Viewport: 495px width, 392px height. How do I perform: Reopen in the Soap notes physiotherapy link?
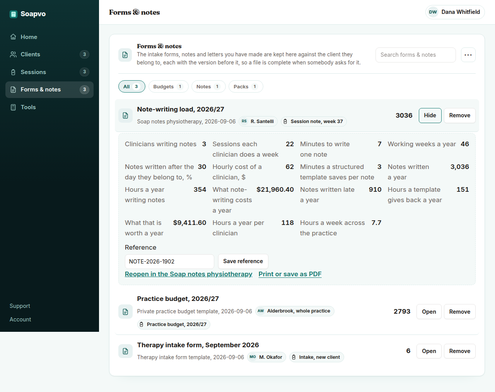click(188, 274)
